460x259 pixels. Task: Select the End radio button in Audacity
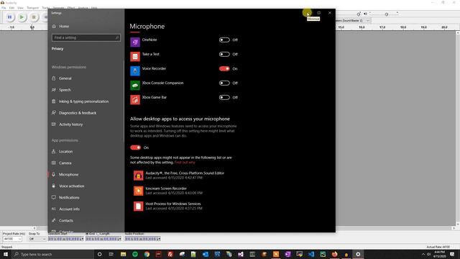point(87,234)
